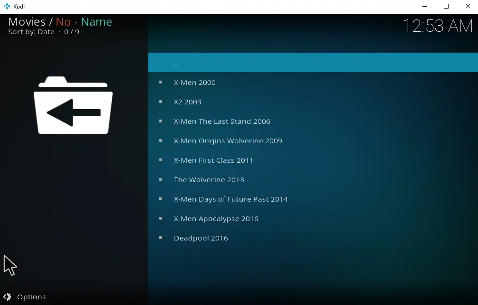Click the 12:53 AM clock
The height and width of the screenshot is (305, 478).
coord(438,26)
